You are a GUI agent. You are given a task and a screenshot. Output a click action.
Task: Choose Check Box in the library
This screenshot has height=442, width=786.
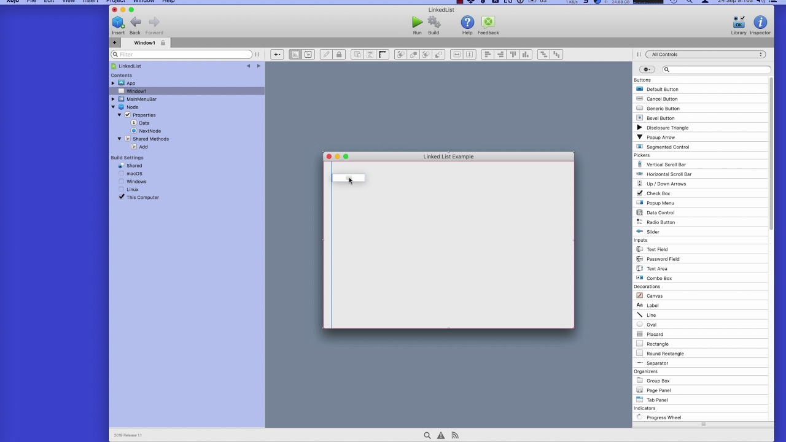[x=700, y=193]
